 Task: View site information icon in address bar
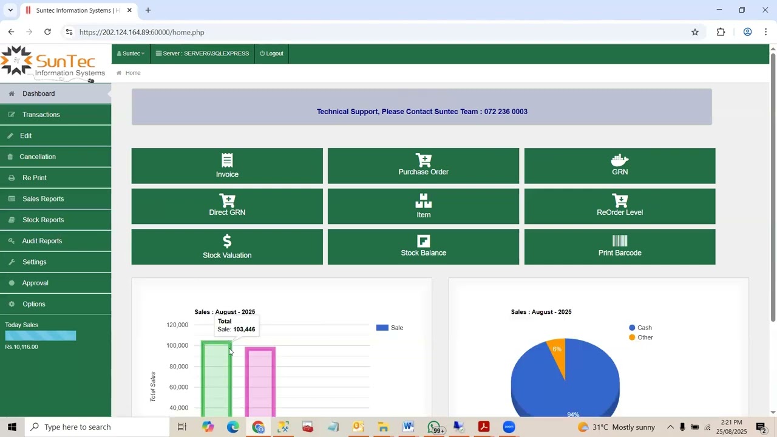click(69, 32)
